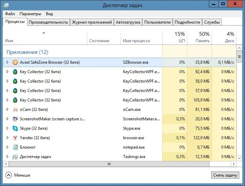Click the ScreenshotMaker app icon
This screenshot has height=186, width=245.
[15, 119]
